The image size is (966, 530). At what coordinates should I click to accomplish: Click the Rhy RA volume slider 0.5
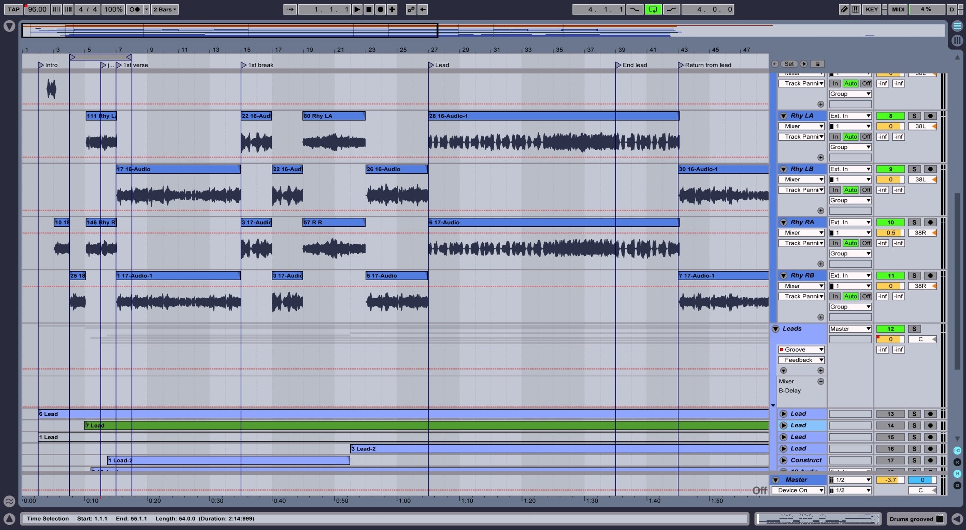tap(890, 233)
